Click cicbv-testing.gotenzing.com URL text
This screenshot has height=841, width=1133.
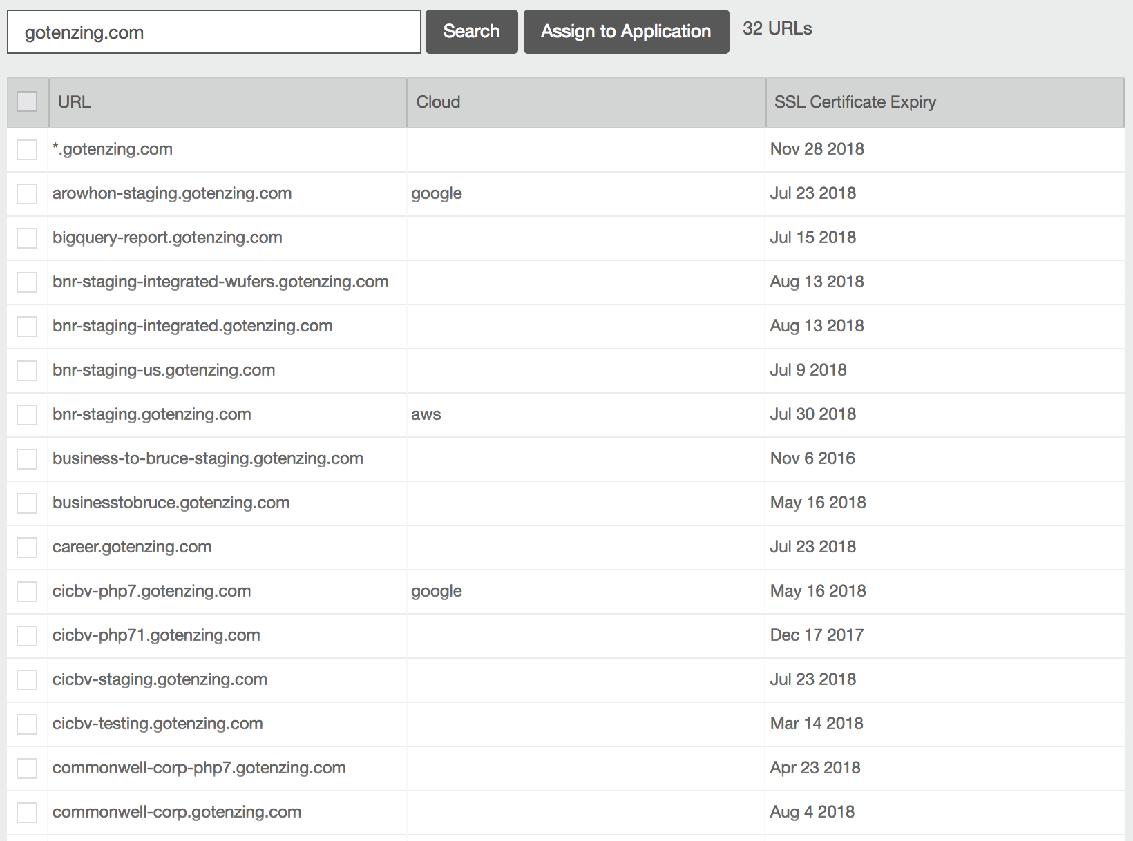(x=158, y=724)
